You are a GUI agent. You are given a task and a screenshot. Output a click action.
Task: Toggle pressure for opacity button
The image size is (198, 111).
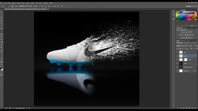pos(45,6)
